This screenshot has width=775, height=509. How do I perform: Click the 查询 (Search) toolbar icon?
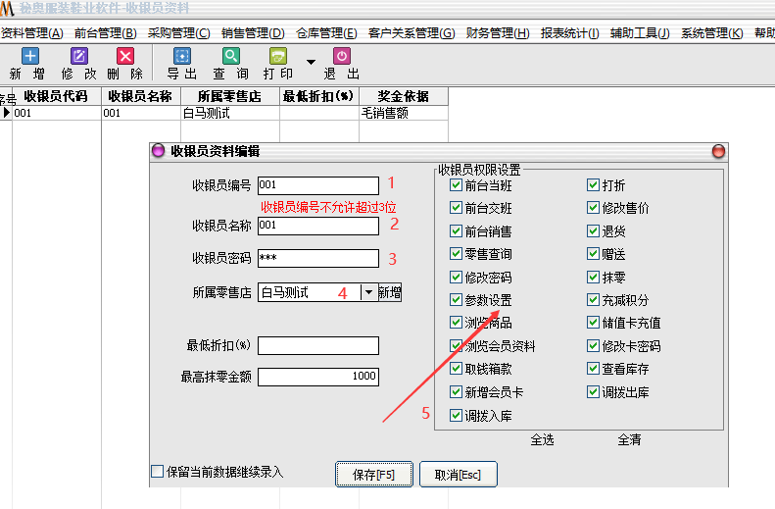pyautogui.click(x=230, y=57)
